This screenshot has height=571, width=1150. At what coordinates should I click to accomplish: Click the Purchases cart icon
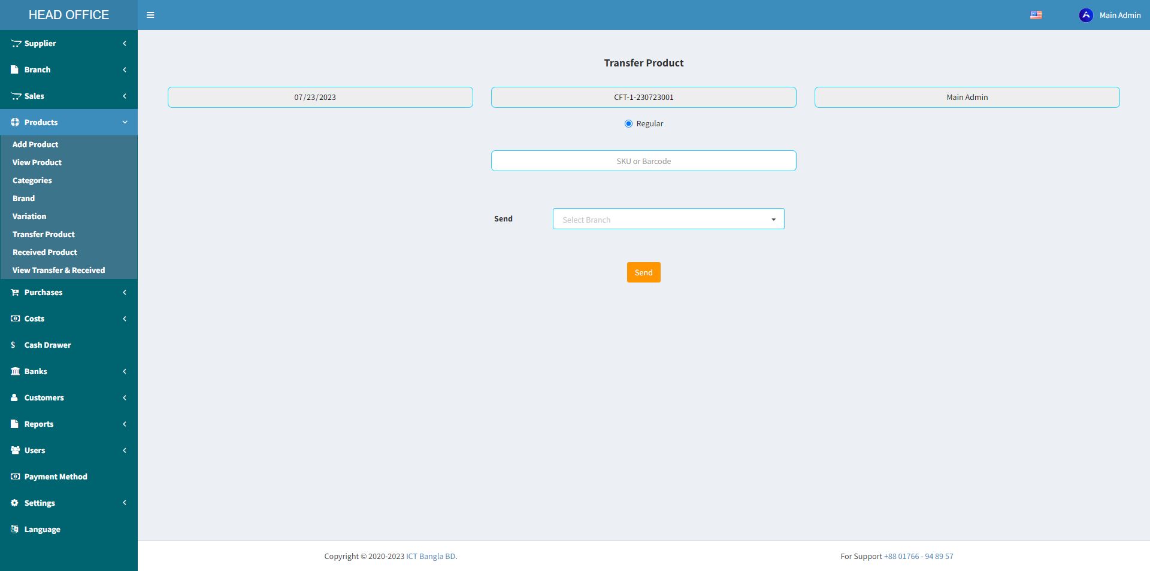point(15,292)
